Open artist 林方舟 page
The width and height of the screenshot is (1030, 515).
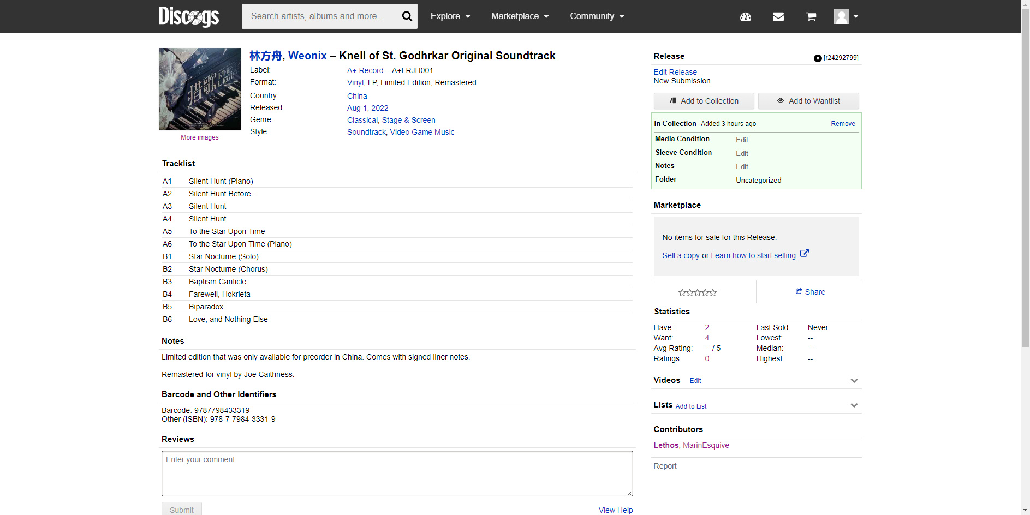click(x=266, y=56)
